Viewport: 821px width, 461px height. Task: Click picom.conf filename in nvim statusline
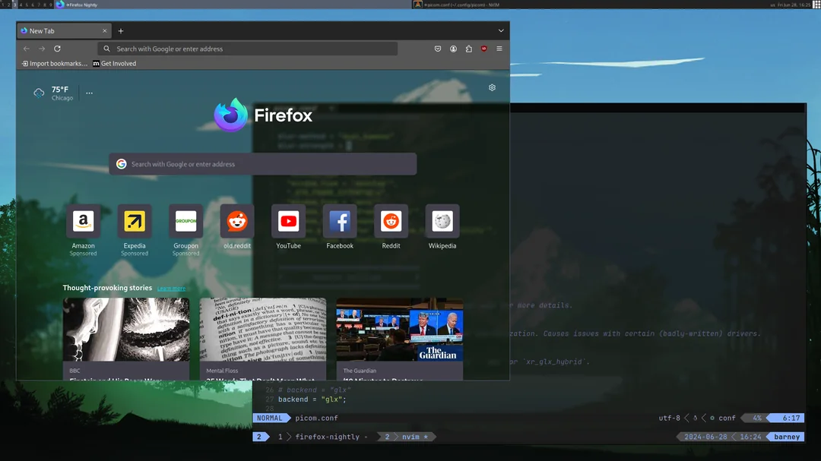(x=316, y=418)
